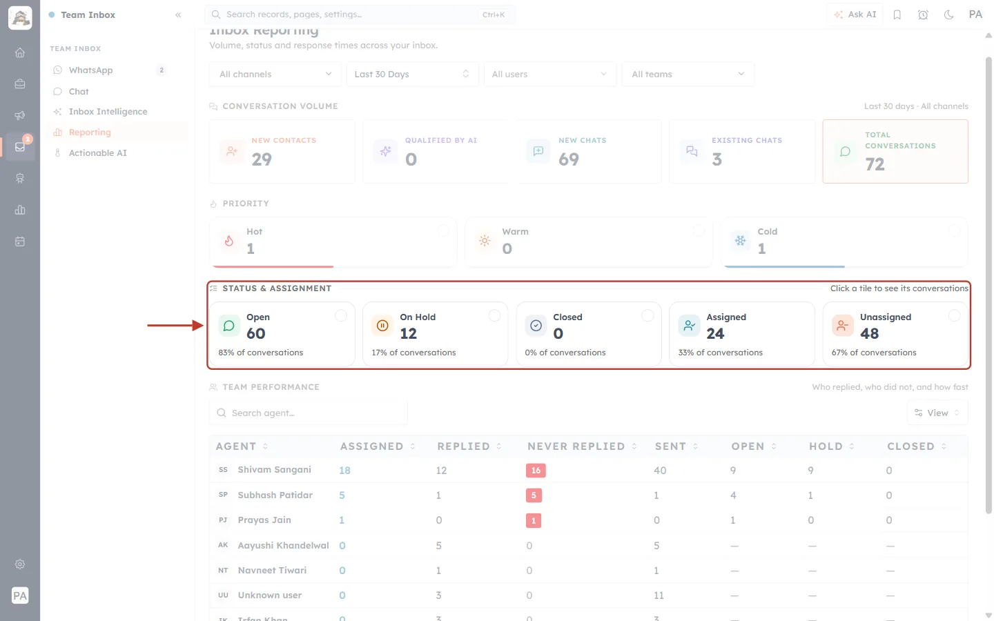Image resolution: width=994 pixels, height=621 pixels.
Task: Open Subhash Patidar's 5 assigned conversations
Action: pos(342,495)
